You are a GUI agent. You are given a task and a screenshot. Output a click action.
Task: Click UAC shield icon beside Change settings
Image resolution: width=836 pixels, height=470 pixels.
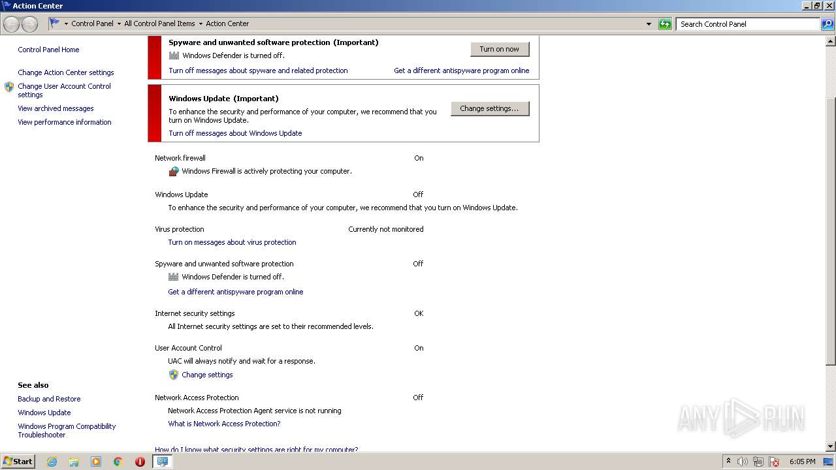coord(174,375)
